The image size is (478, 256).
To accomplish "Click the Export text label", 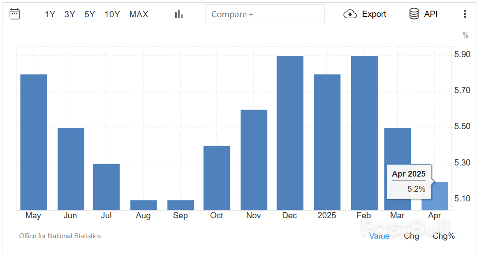I will (374, 14).
